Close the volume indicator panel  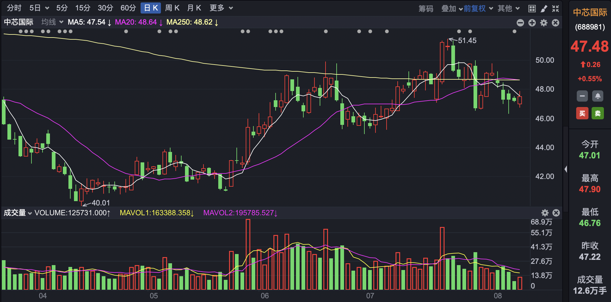[x=556, y=213]
